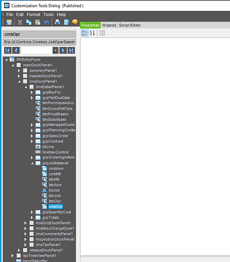Jump to last control navigation button
This screenshot has height=262, width=230.
pos(71,50)
